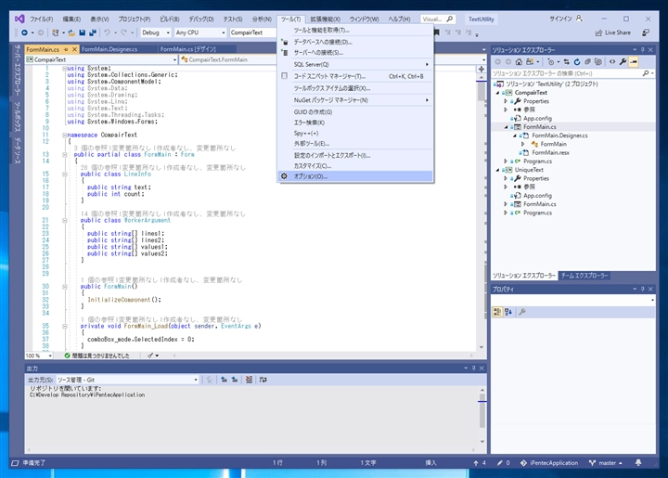Expand the SQL Server(Q) submenu
Viewport: 668px width, 478px height.
[x=355, y=64]
